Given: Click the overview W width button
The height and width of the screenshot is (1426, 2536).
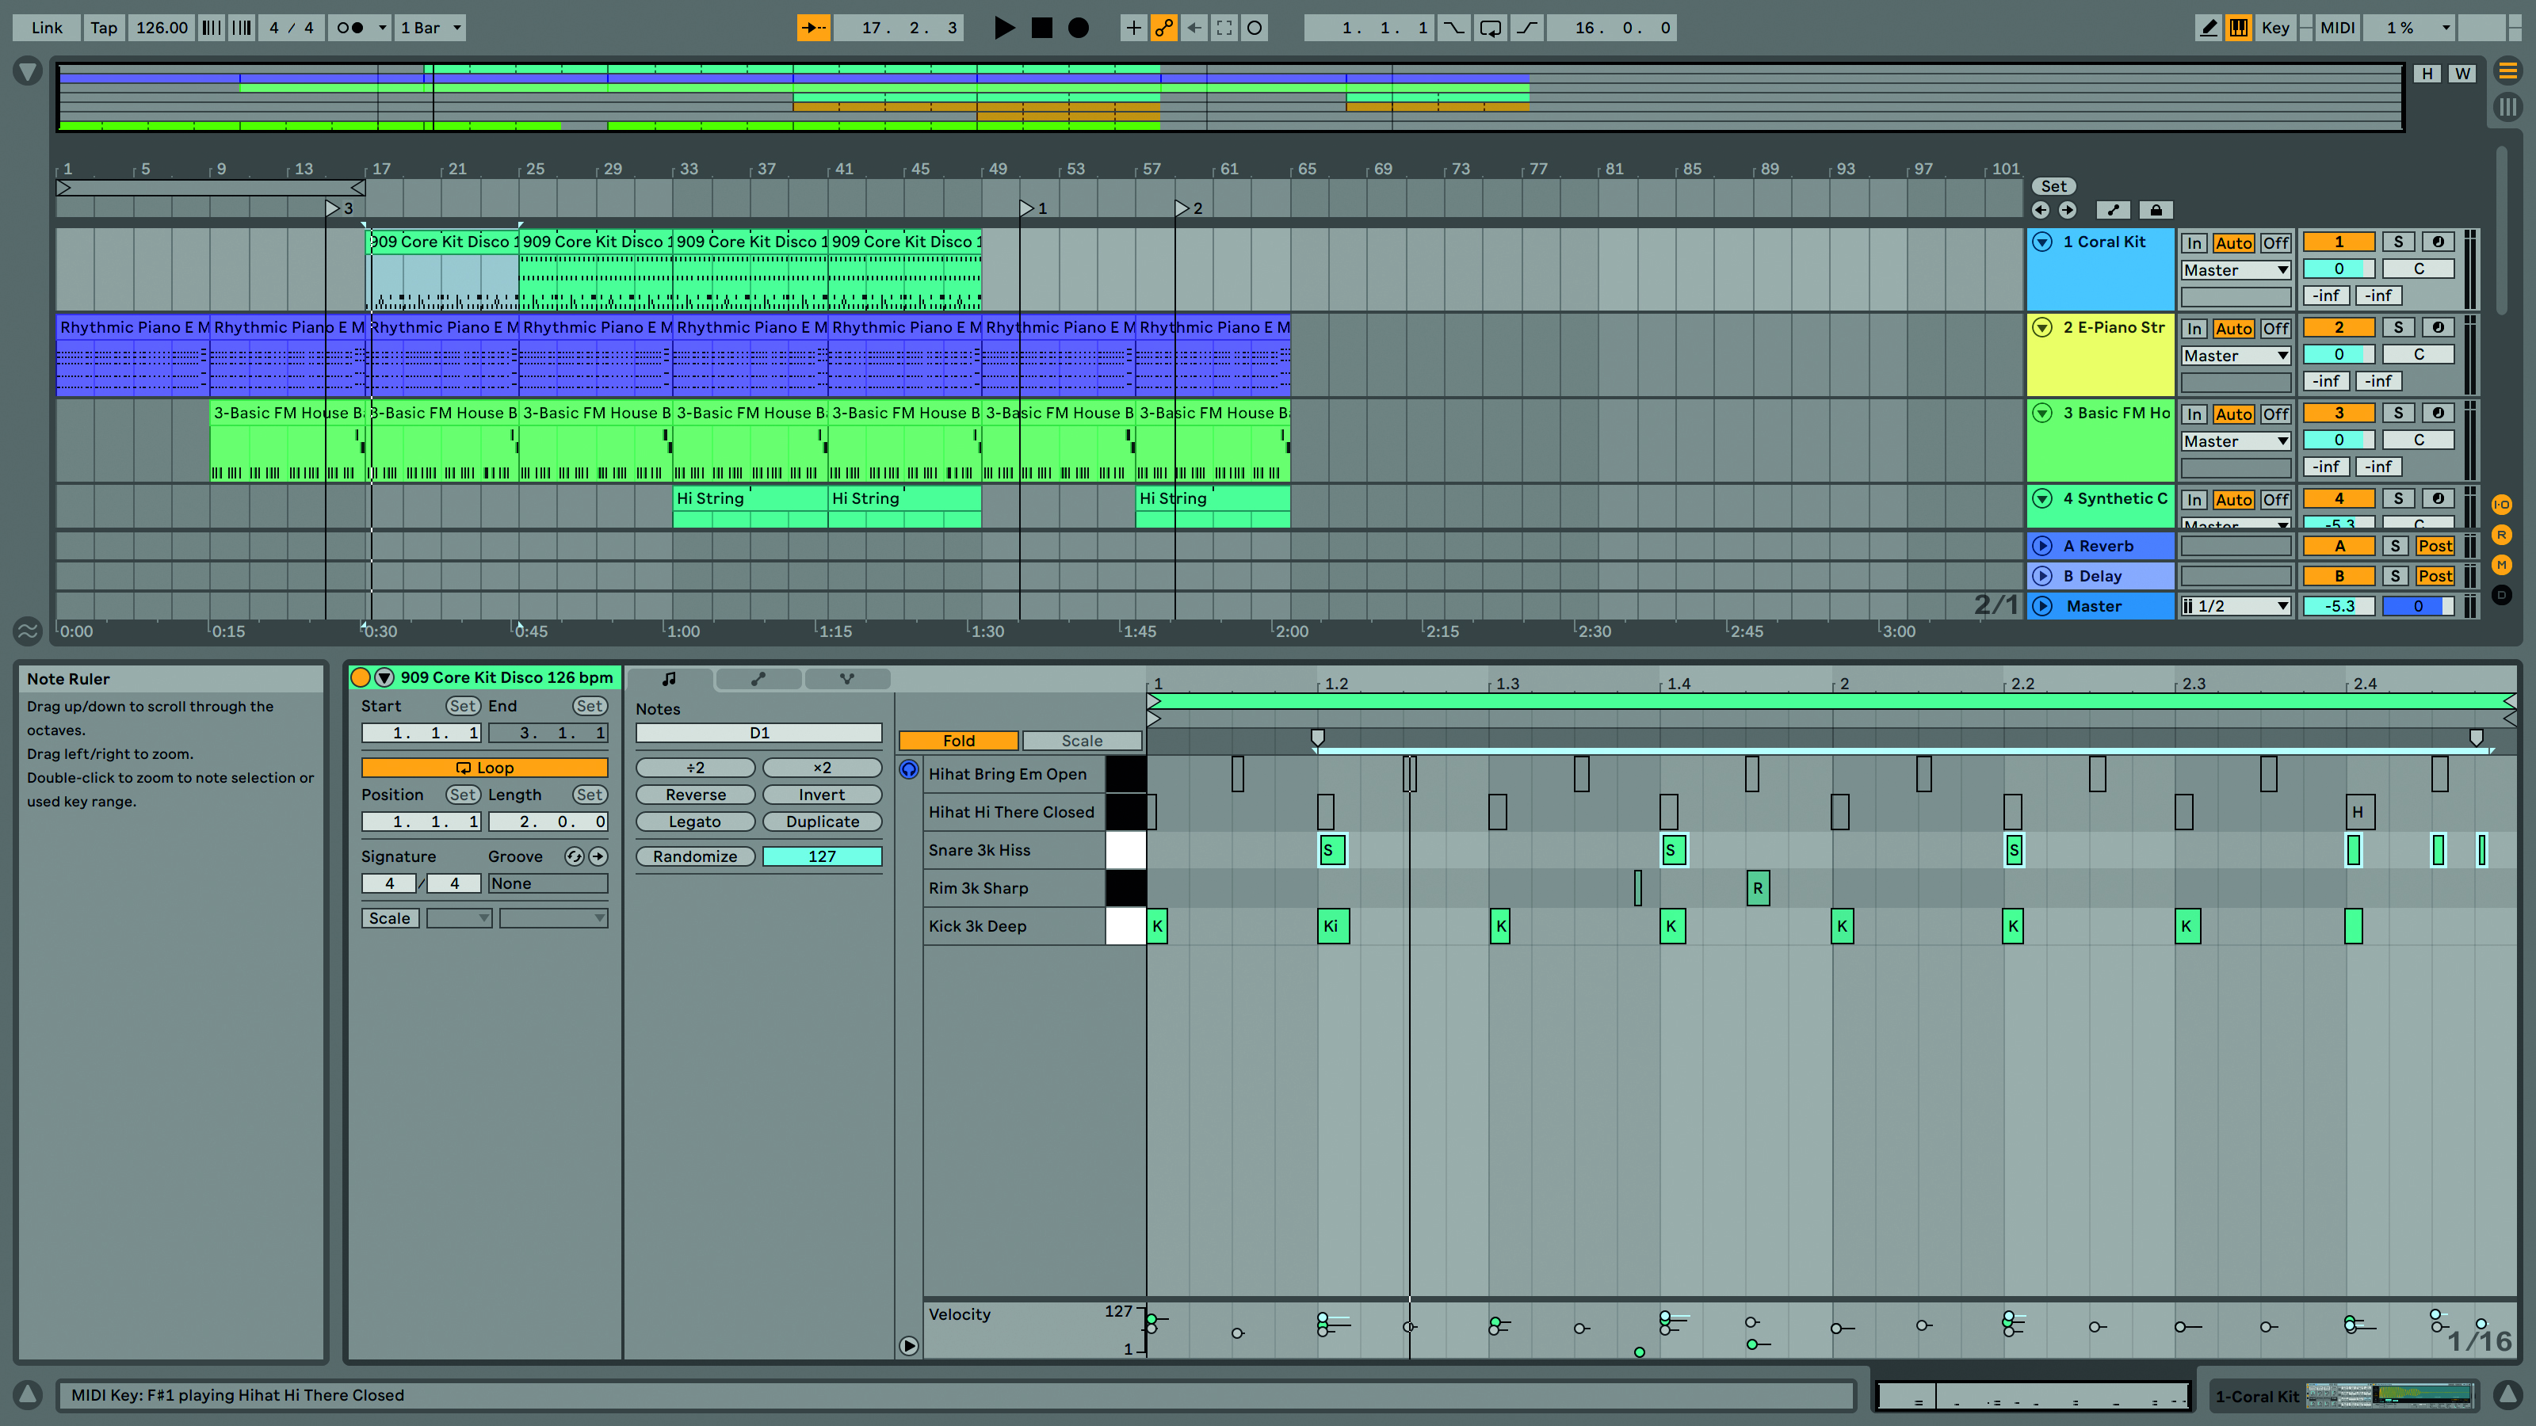Looking at the screenshot, I should [x=2462, y=74].
